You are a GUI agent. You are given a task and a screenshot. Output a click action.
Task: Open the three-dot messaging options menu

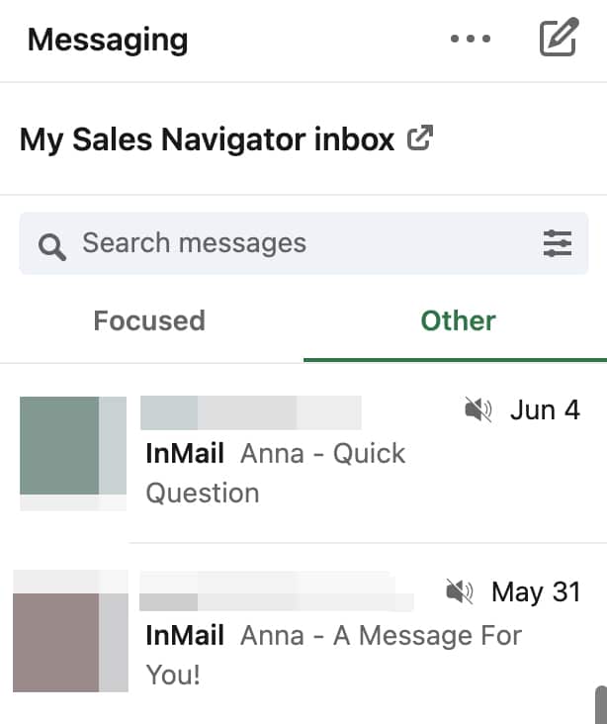[x=471, y=39]
